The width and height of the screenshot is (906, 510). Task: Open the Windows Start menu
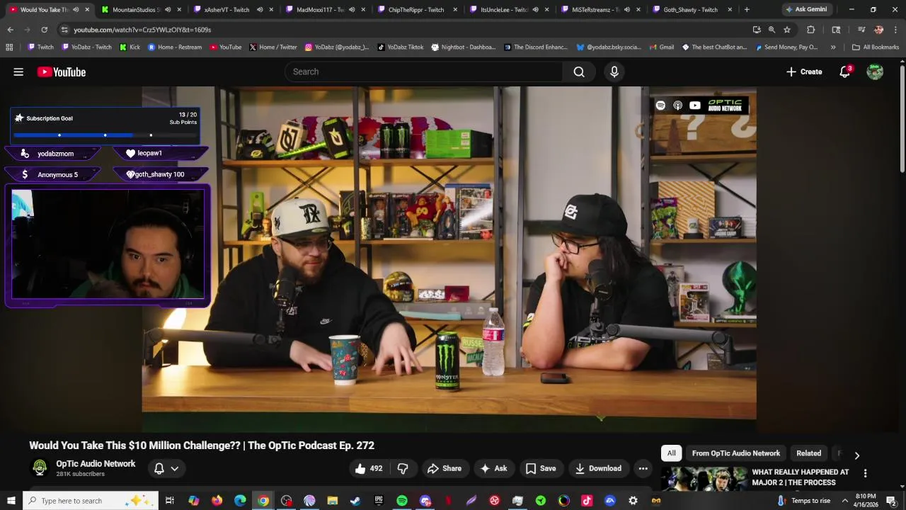pos(11,501)
